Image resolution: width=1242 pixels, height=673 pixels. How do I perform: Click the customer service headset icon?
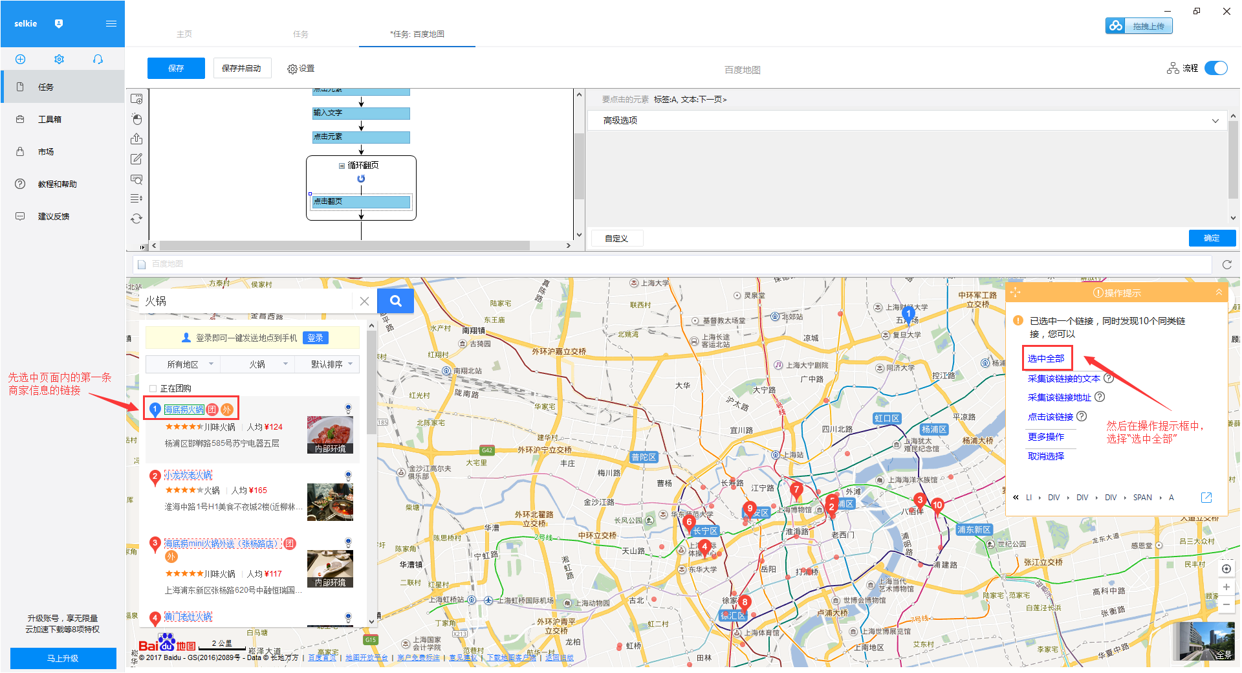pyautogui.click(x=98, y=59)
